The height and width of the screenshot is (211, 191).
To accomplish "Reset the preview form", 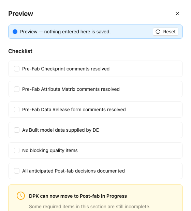I will point(165,32).
